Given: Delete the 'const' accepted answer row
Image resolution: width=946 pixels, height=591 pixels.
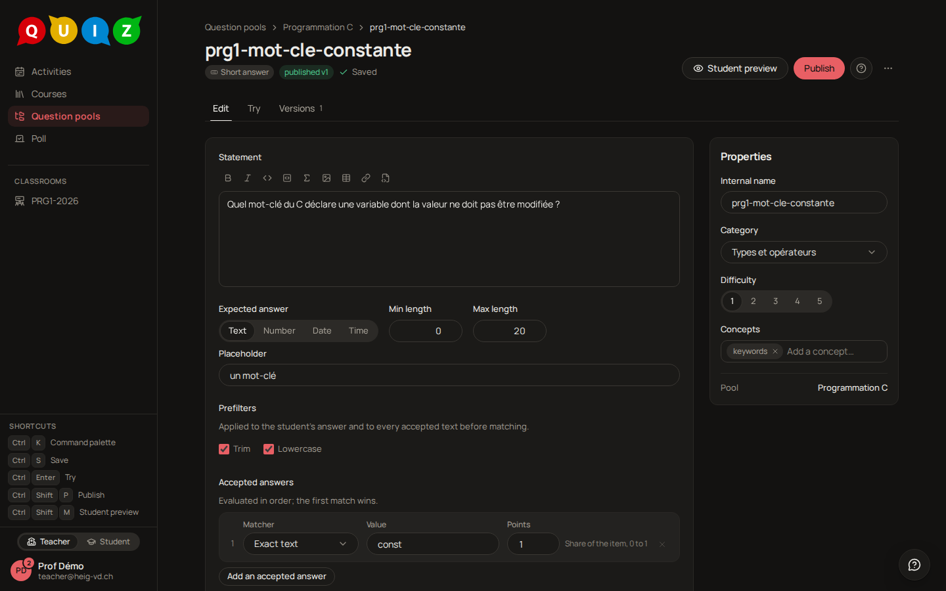Looking at the screenshot, I should [x=662, y=544].
